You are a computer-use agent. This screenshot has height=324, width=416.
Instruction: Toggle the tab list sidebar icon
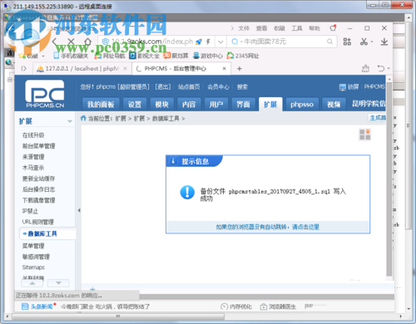pyautogui.click(x=24, y=68)
